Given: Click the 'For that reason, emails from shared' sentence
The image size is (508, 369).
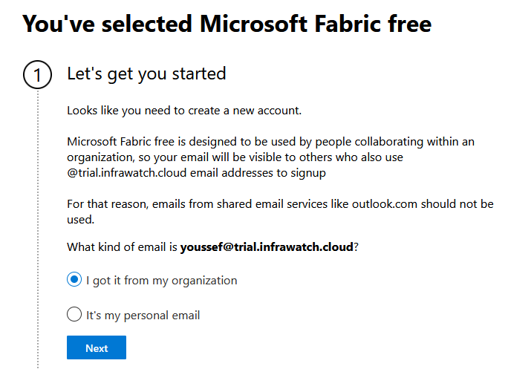Looking at the screenshot, I should point(163,204).
